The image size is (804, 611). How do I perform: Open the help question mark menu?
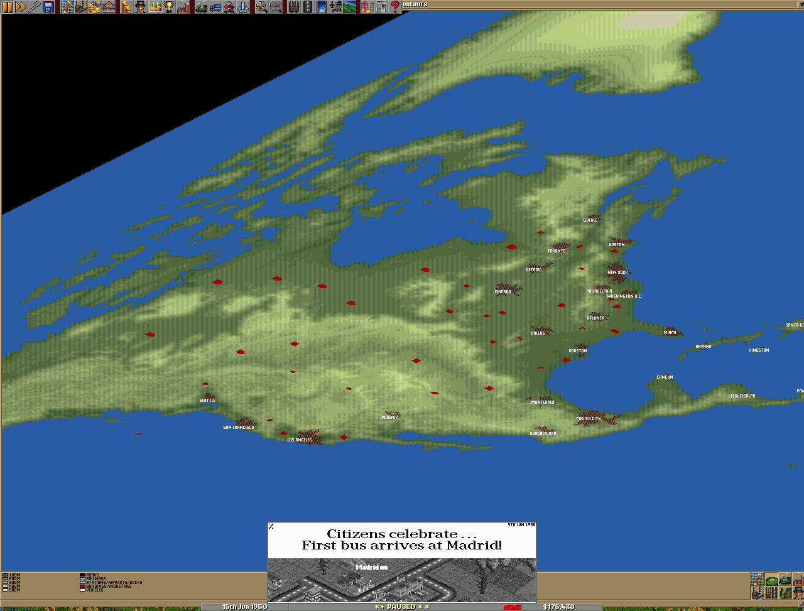click(x=394, y=7)
